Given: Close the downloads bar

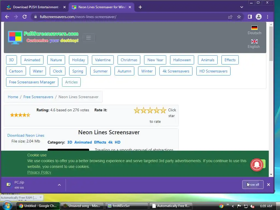Looking at the screenshot, I should [x=269, y=185].
